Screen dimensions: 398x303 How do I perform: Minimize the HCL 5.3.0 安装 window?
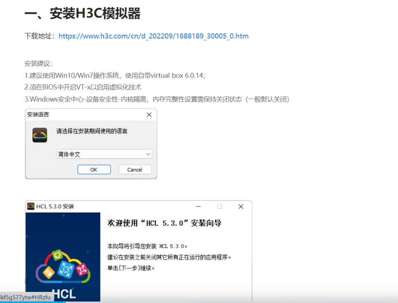click(x=198, y=207)
